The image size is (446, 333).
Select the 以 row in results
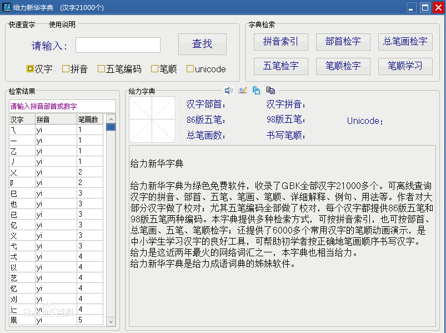(56, 267)
